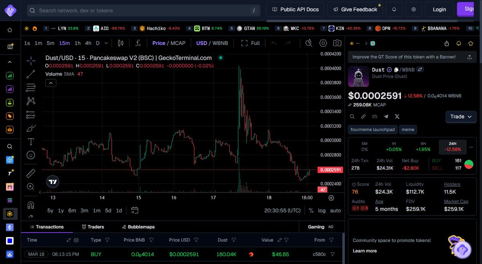Activate the ruler measure tool
Viewport: 482px width, 264px height.
coord(31,173)
